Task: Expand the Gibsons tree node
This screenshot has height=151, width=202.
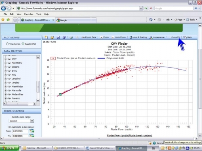Action: (x=6, y=67)
